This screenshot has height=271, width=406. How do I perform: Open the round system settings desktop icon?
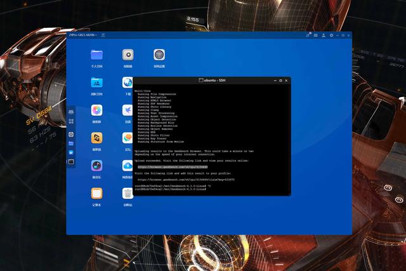coord(159,55)
